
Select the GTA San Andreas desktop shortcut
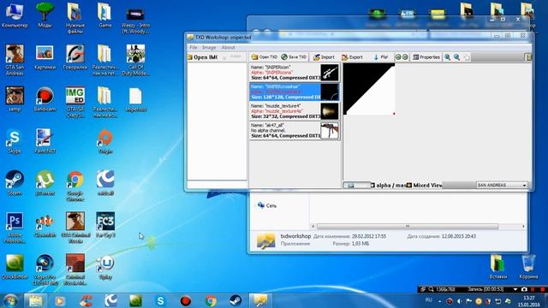click(15, 60)
